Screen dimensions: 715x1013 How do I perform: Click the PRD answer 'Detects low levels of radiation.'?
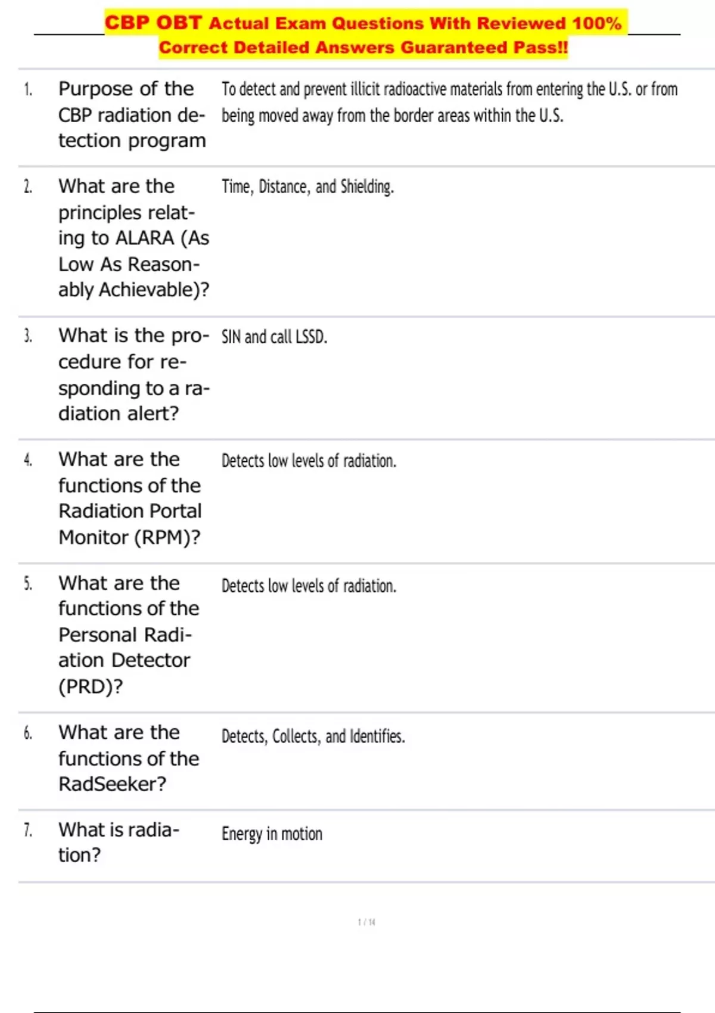pos(309,586)
